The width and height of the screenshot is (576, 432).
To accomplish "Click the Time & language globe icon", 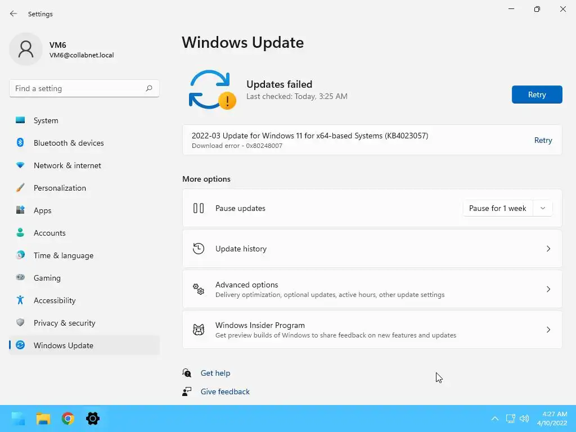I will 20,255.
